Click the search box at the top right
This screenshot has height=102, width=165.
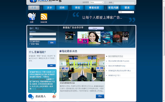tap(124, 2)
